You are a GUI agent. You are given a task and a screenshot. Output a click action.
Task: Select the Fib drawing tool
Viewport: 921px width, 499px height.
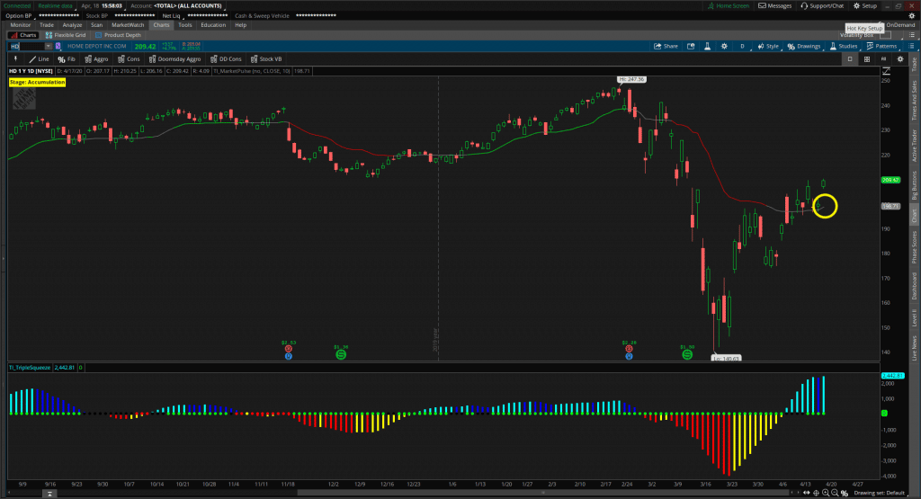(67, 58)
